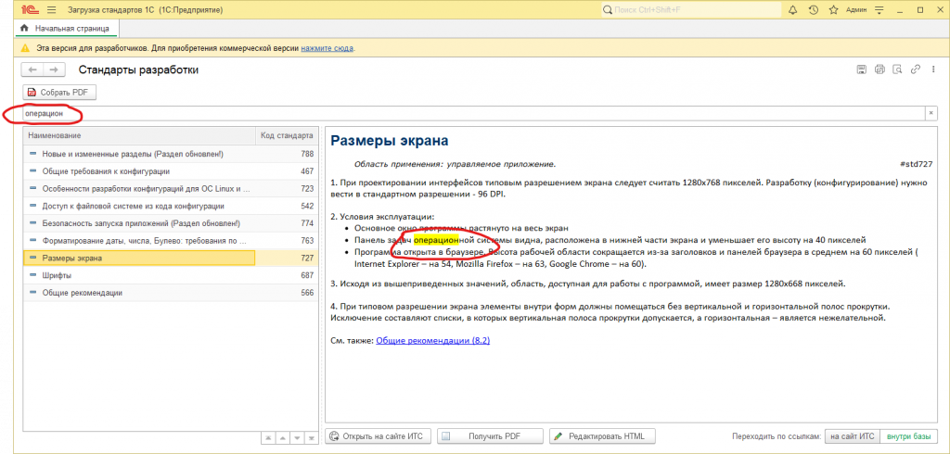Click the #std727 tag text
This screenshot has width=950, height=454.
tap(916, 165)
